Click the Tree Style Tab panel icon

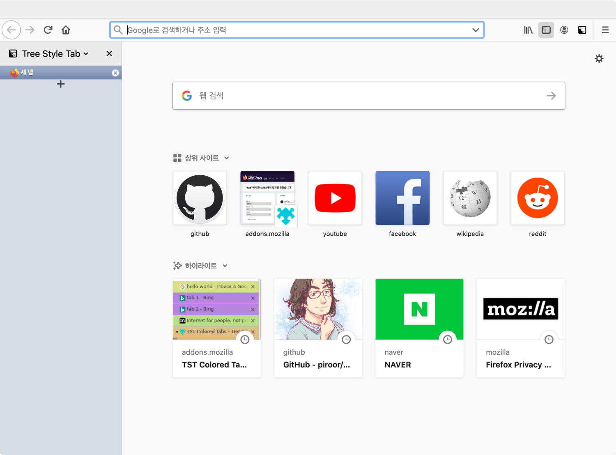[13, 54]
